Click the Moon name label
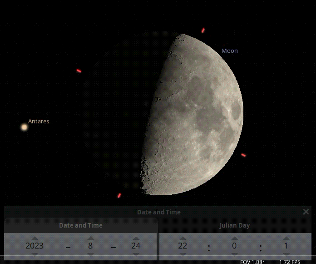This screenshot has height=264, width=316. click(x=229, y=51)
